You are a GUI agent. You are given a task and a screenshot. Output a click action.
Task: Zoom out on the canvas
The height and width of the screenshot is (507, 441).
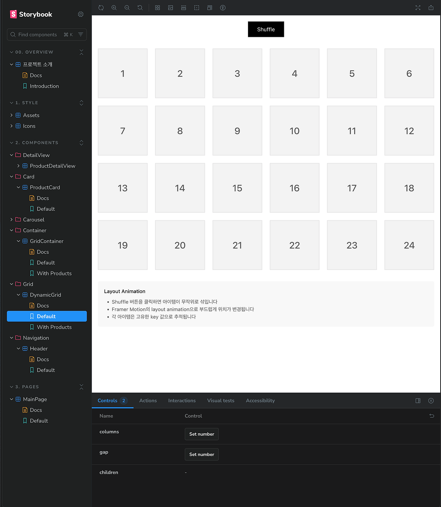click(127, 8)
